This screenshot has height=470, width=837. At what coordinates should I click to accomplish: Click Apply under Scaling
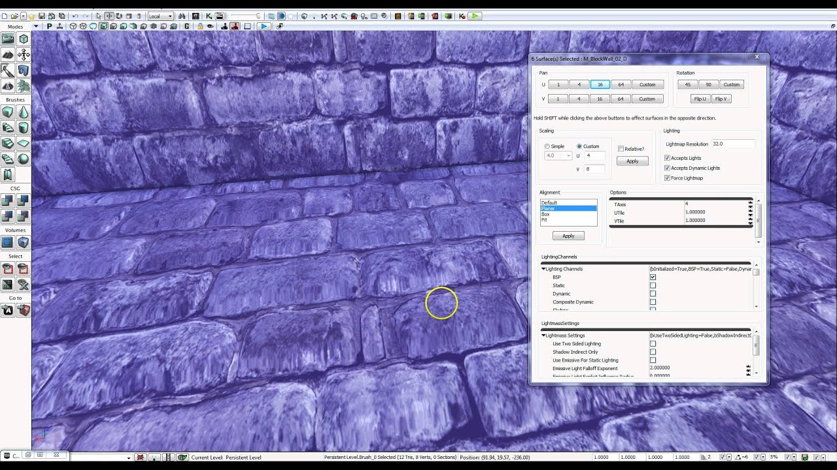(x=632, y=161)
